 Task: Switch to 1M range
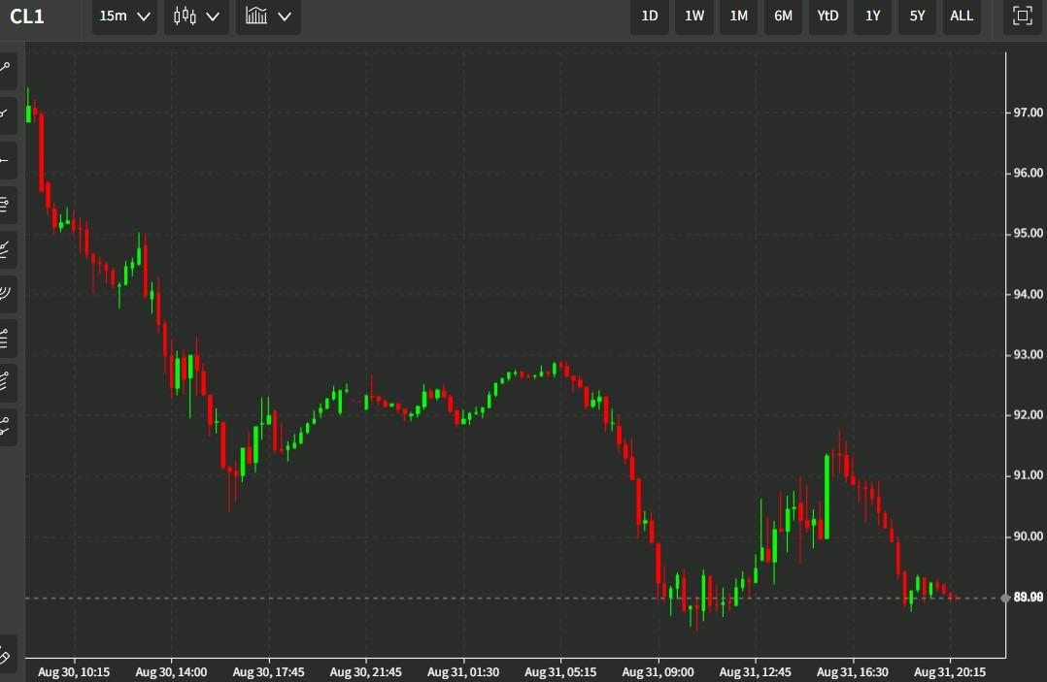click(x=738, y=16)
